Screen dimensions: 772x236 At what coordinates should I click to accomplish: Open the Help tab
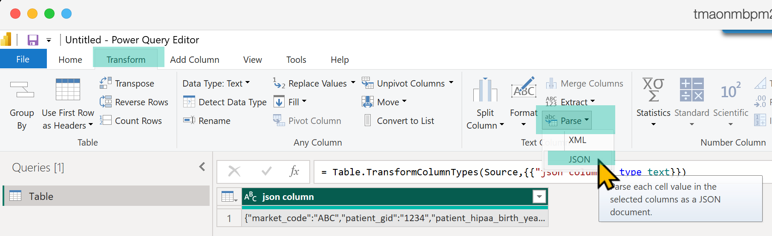pos(340,60)
